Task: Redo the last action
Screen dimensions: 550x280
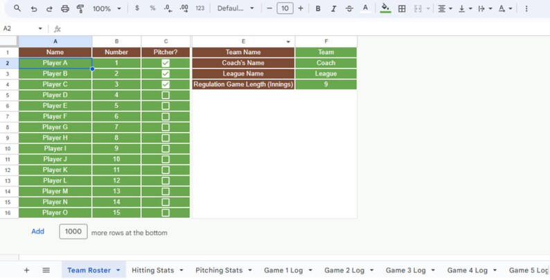Action: [49, 9]
